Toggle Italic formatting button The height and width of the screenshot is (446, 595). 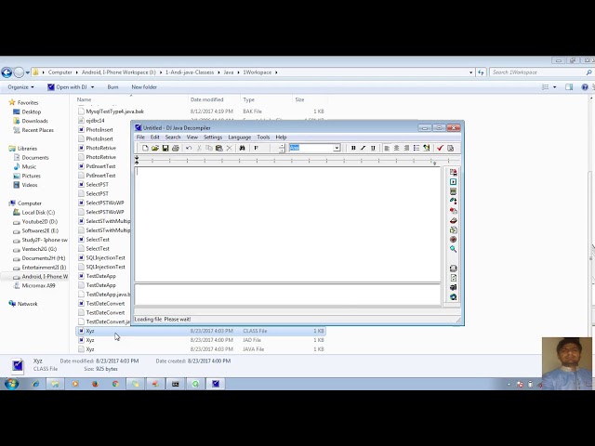364,148
